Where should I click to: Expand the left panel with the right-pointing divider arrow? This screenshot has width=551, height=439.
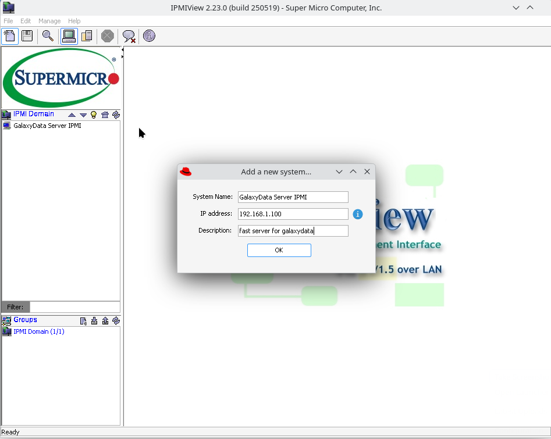pyautogui.click(x=122, y=56)
